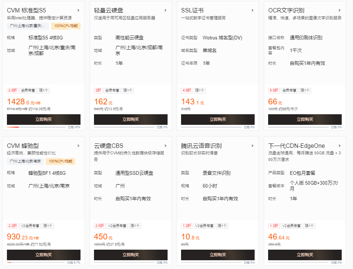Click 个人版 50GB+300万次/月 plan value

[314, 186]
